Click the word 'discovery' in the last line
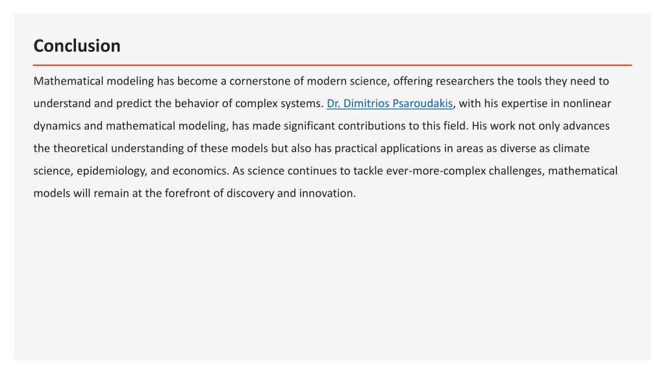 click(x=250, y=193)
